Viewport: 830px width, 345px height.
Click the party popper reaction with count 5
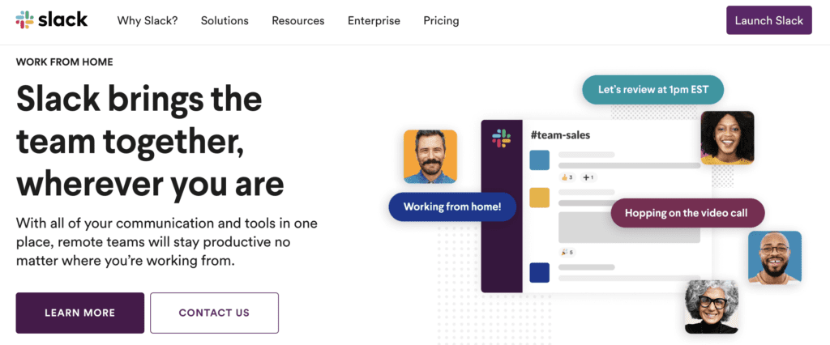[x=567, y=252]
